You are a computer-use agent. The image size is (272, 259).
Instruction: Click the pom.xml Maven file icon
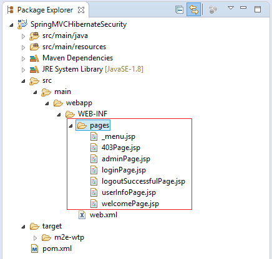point(34,248)
